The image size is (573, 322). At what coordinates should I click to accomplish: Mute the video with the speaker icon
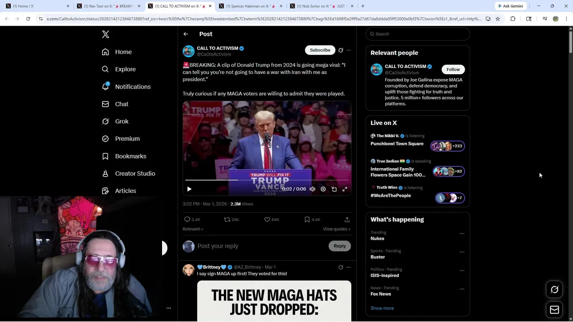pos(312,189)
